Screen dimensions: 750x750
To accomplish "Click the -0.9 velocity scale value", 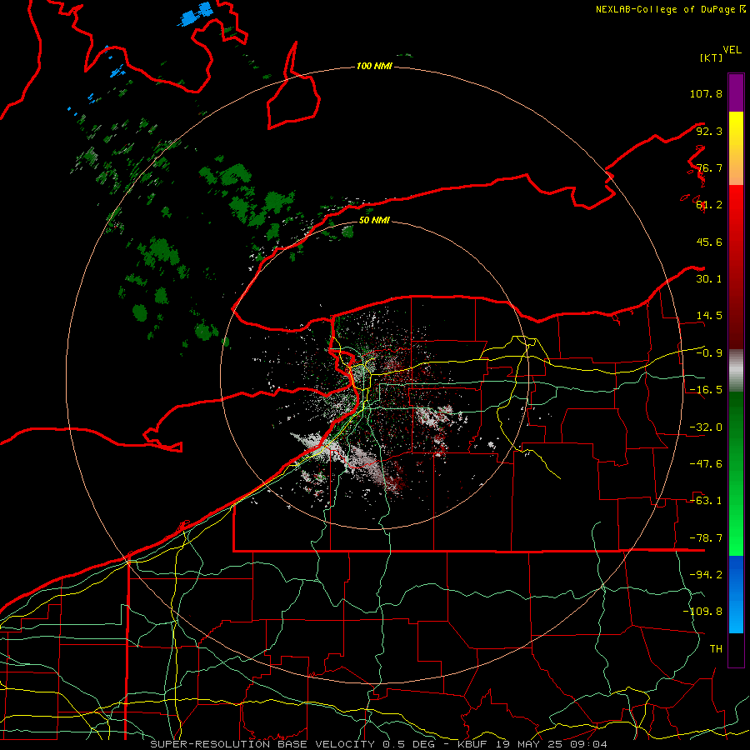I will point(709,353).
